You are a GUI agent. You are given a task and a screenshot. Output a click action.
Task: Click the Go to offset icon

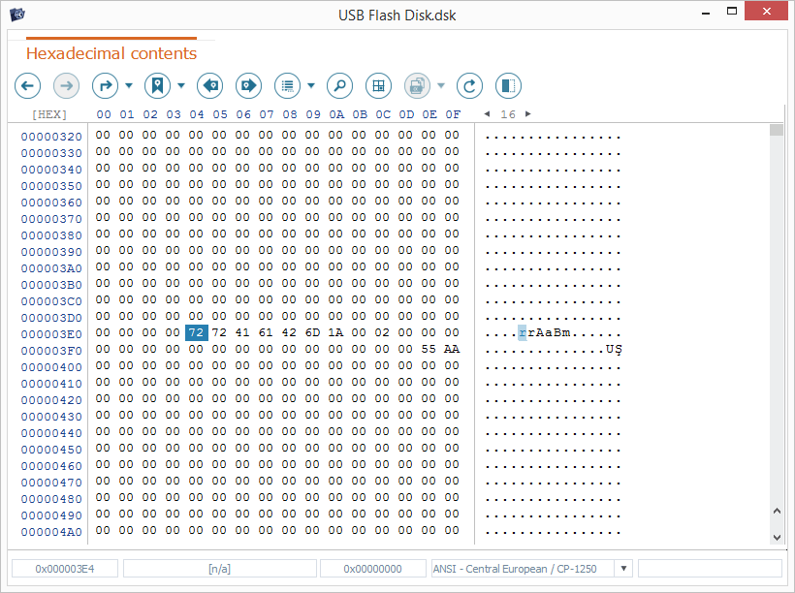[105, 85]
